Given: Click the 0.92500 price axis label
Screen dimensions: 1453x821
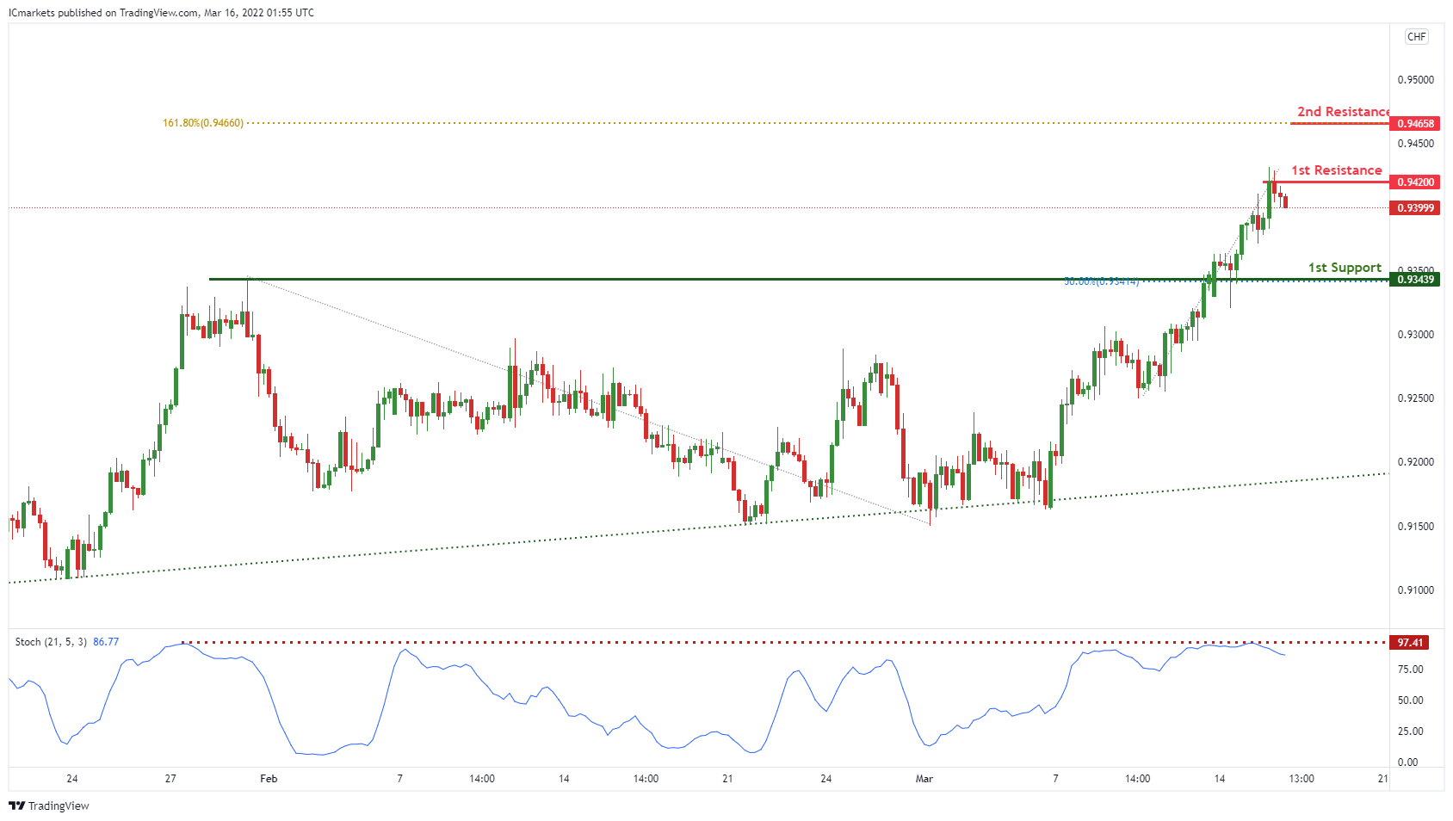Looking at the screenshot, I should pyautogui.click(x=1416, y=398).
